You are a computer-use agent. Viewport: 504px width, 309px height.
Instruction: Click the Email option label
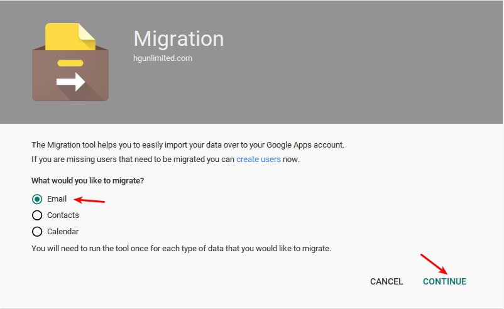57,199
